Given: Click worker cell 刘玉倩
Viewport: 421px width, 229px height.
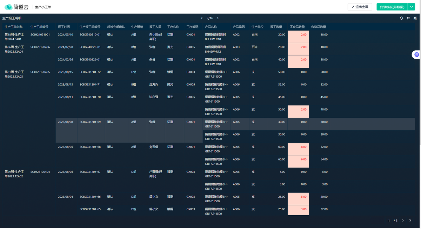Looking at the screenshot, I should coord(154,147).
